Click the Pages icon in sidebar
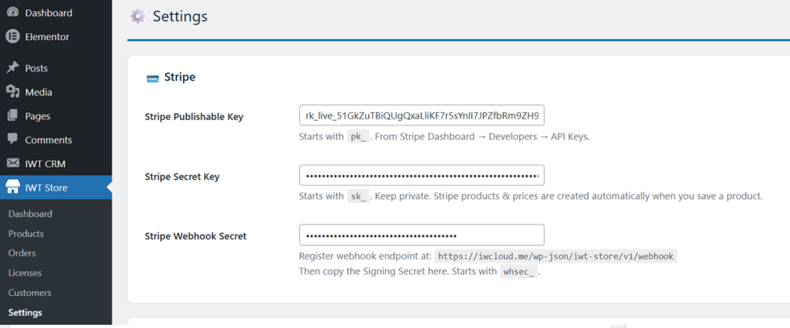Viewport: 790px width, 328px height. pos(12,115)
